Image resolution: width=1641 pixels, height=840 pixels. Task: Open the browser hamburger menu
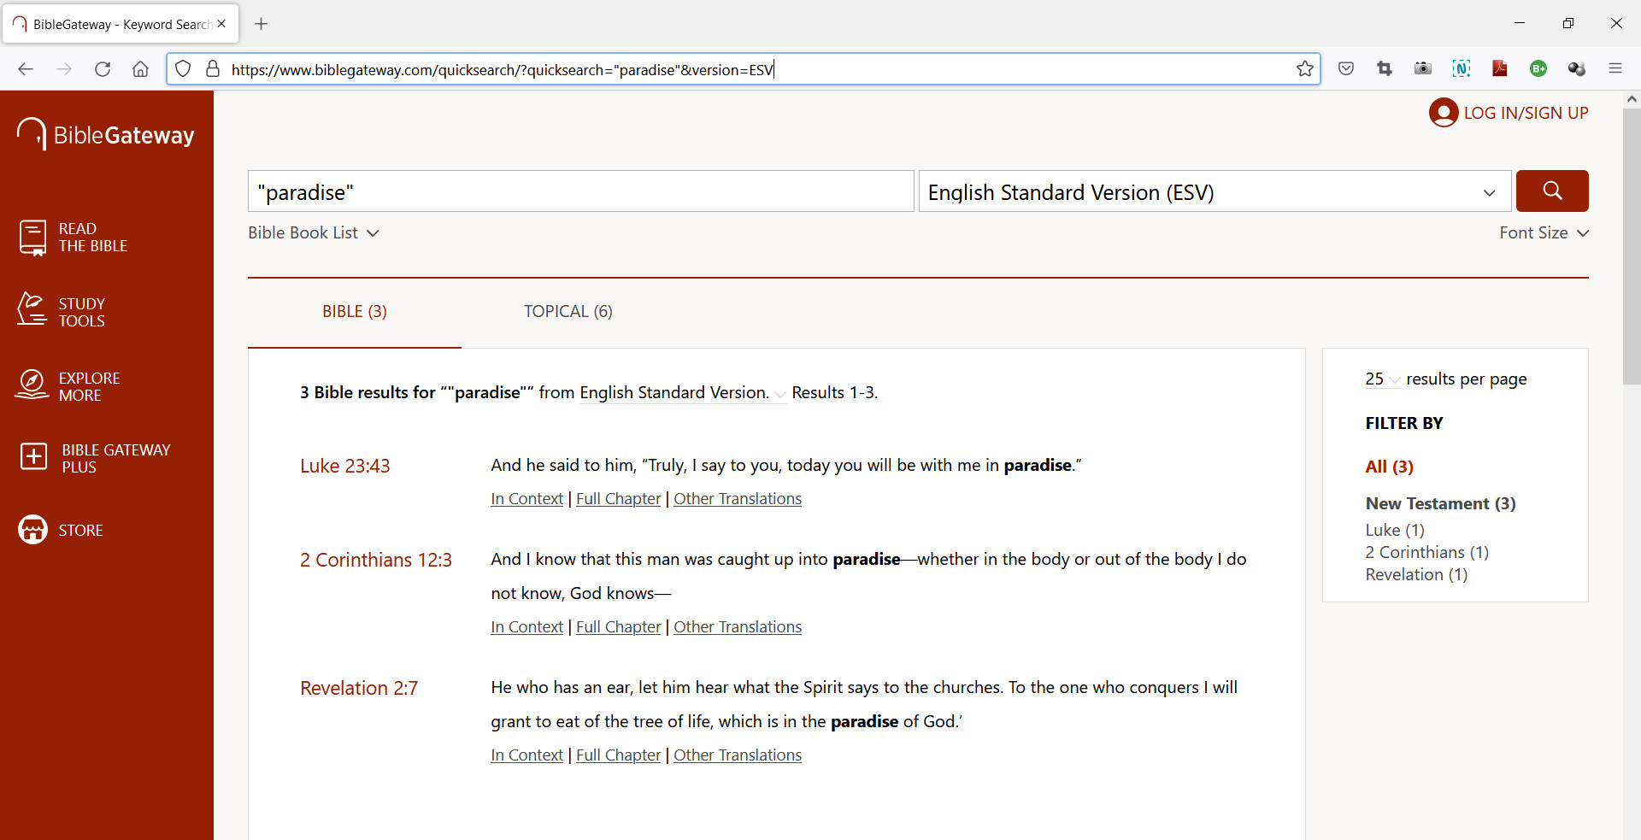pyautogui.click(x=1615, y=69)
